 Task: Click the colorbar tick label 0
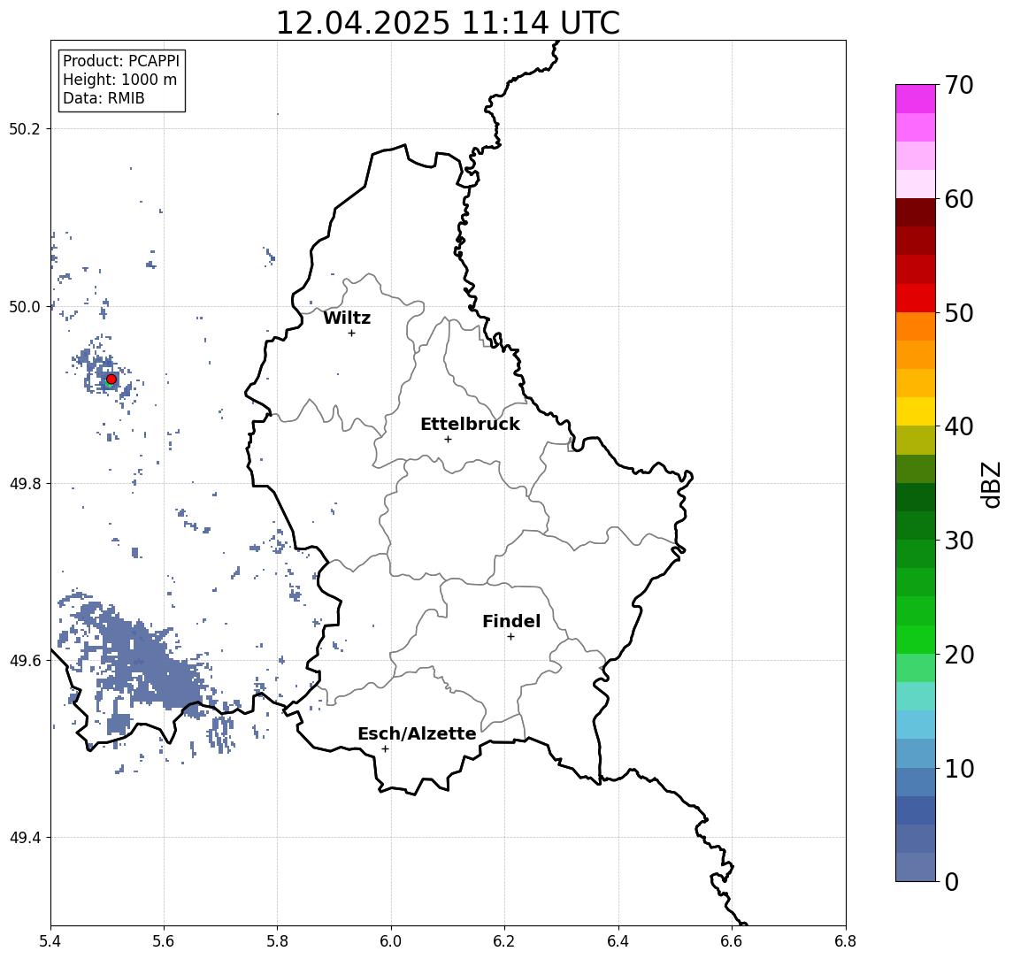pos(952,881)
